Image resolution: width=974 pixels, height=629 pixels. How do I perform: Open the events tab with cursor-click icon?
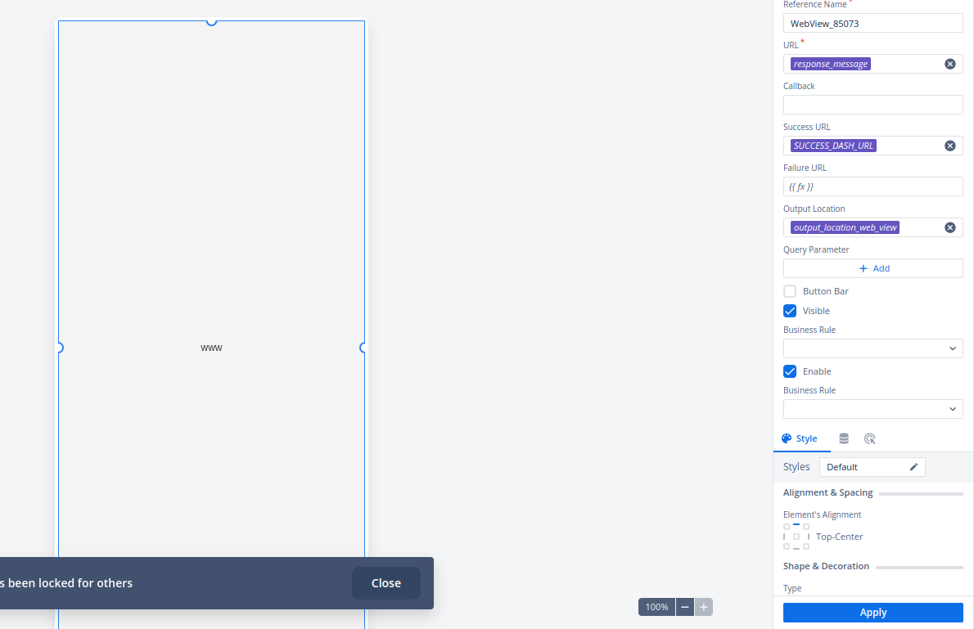coord(869,439)
